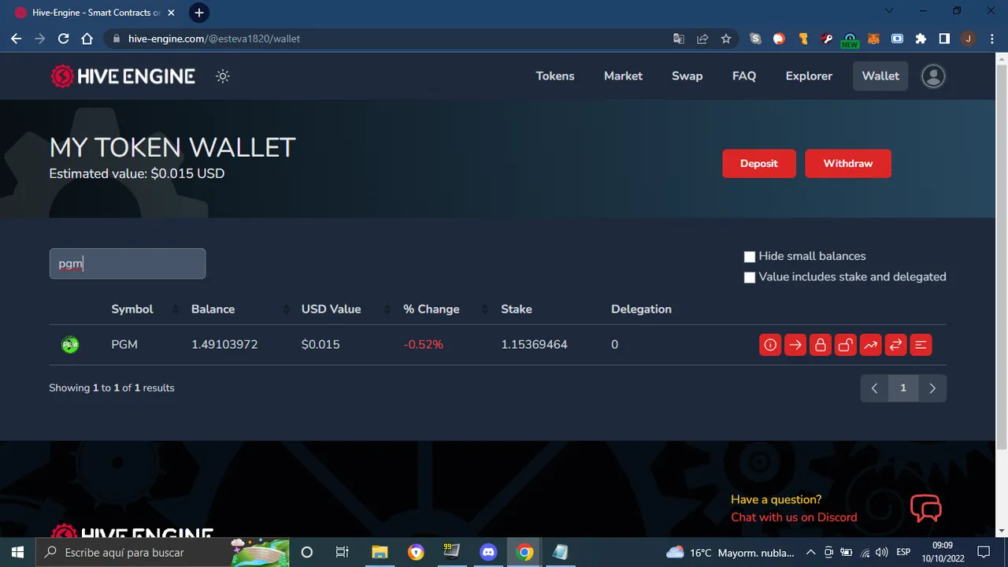Click the Windows taskbar search box
The width and height of the screenshot is (1008, 567).
click(164, 552)
